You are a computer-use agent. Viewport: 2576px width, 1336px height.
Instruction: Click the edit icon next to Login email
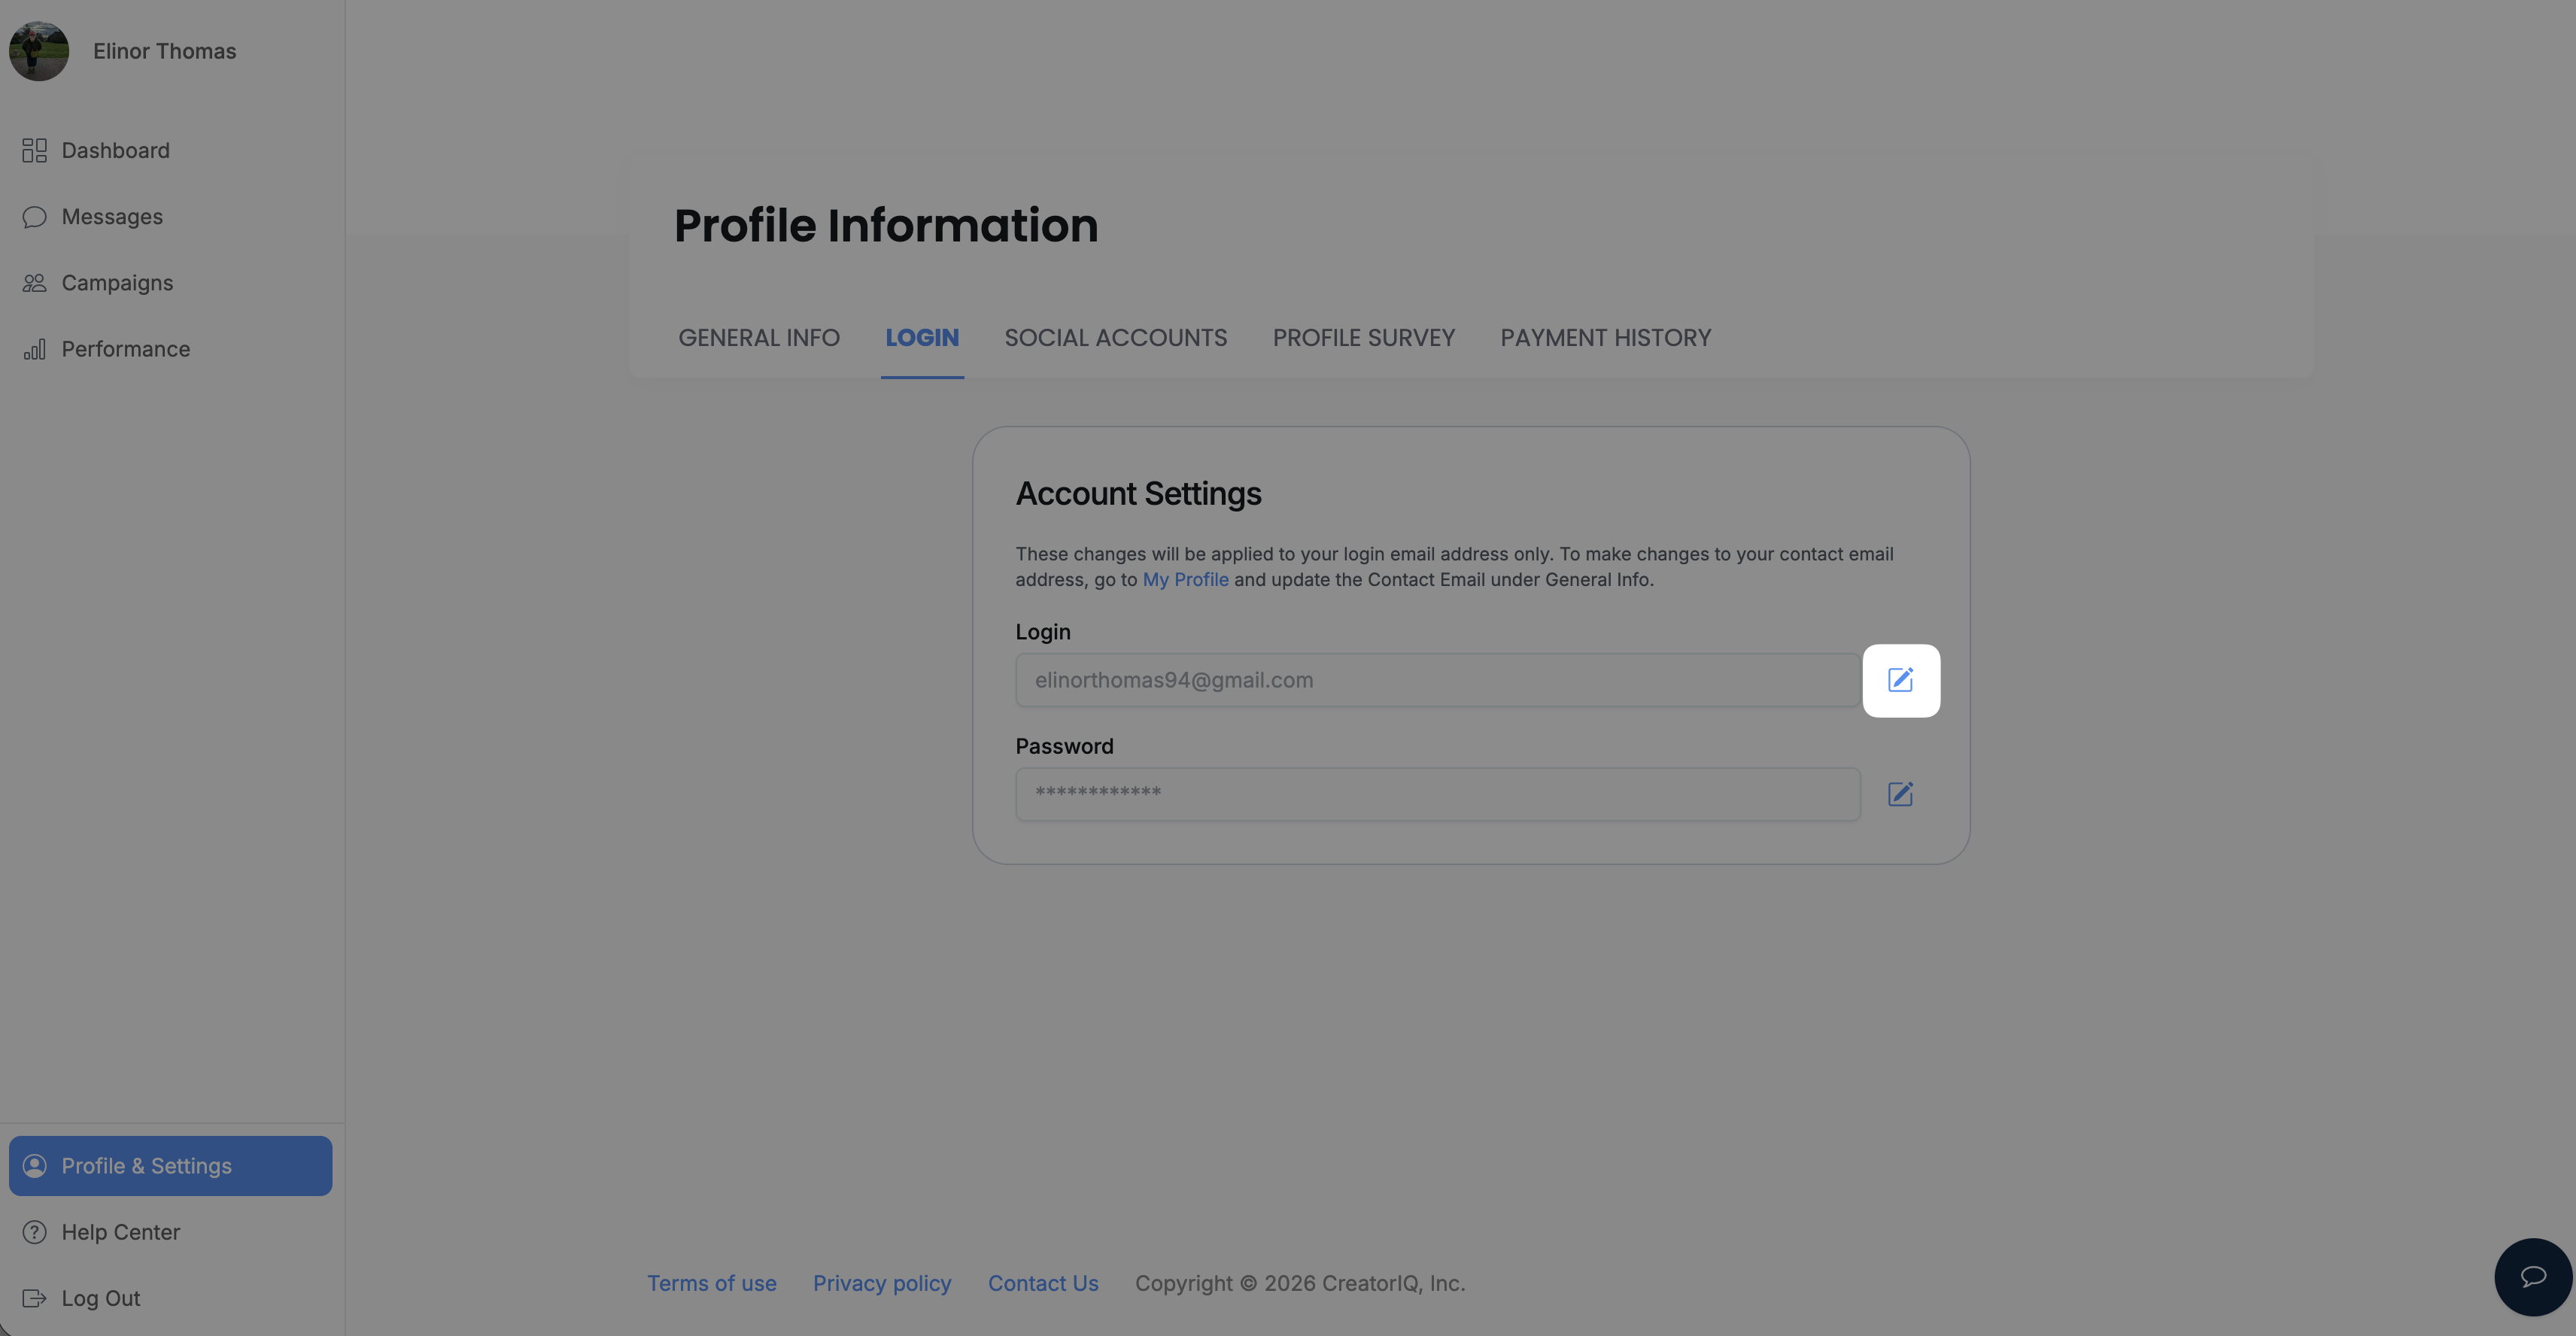coord(1900,680)
